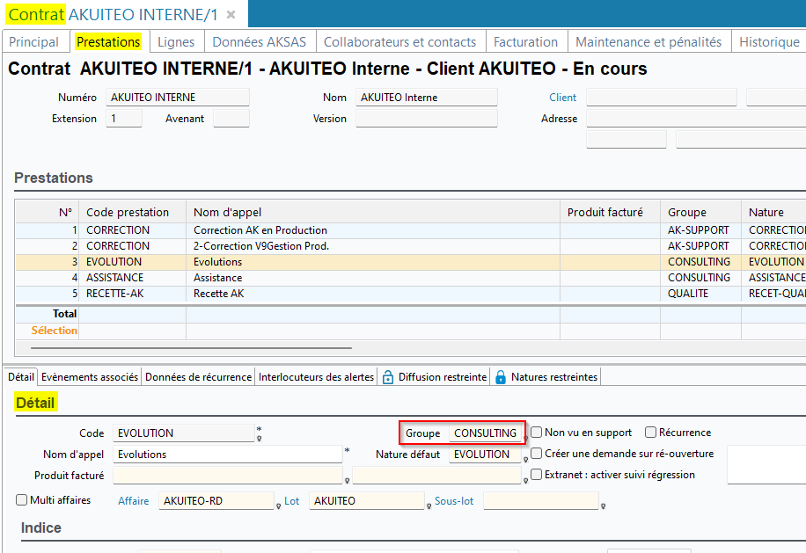Image resolution: width=806 pixels, height=553 pixels.
Task: Toggle the Multi affaires checkbox
Action: point(22,500)
